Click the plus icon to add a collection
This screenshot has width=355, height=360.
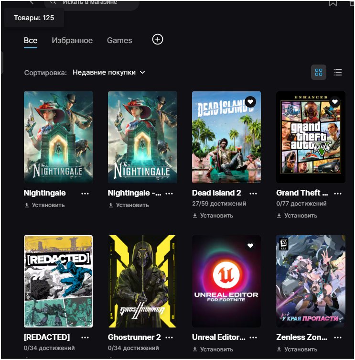pos(158,40)
